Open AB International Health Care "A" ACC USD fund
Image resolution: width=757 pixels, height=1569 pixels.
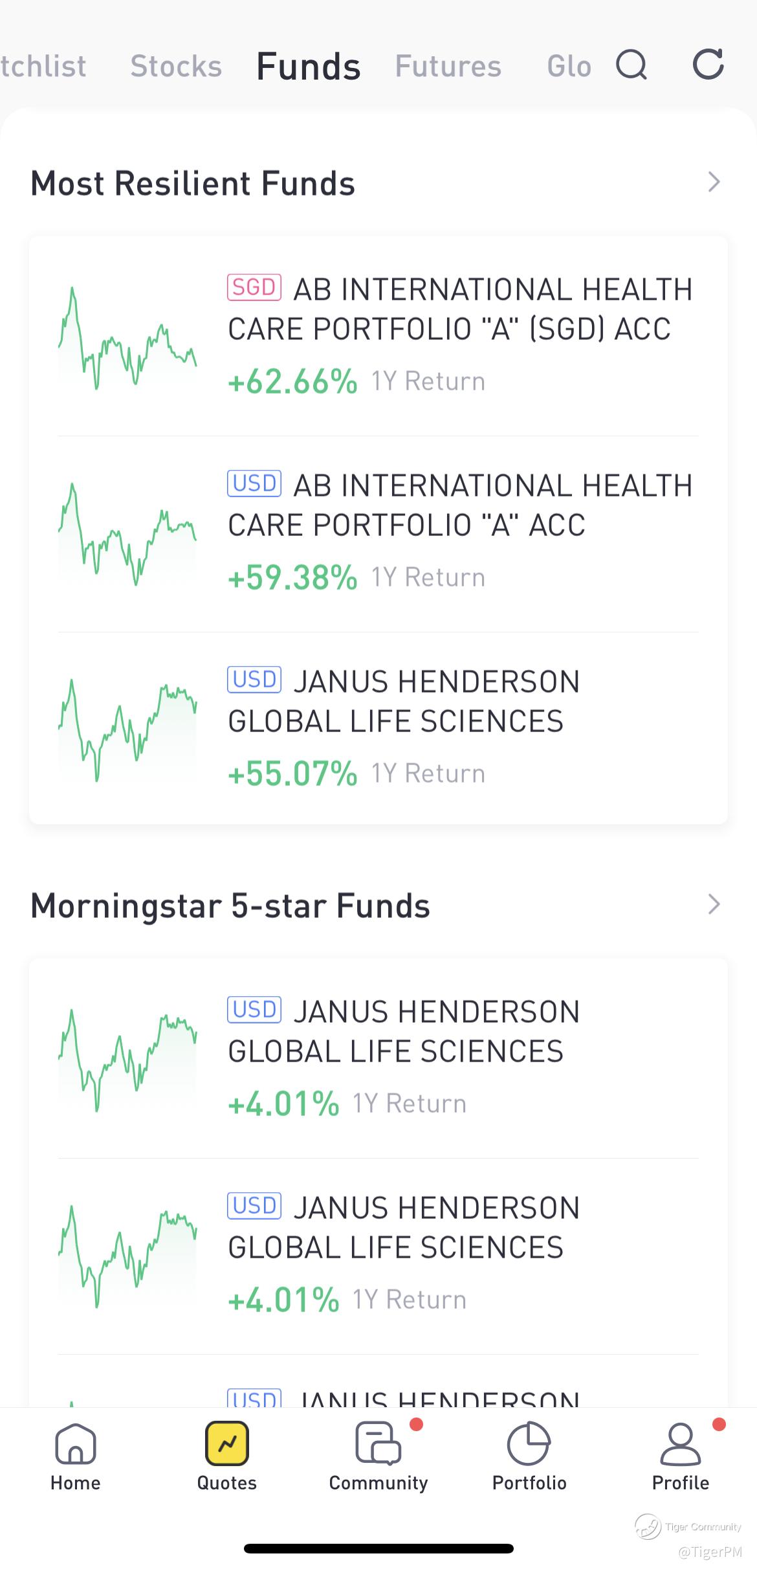pos(459,506)
